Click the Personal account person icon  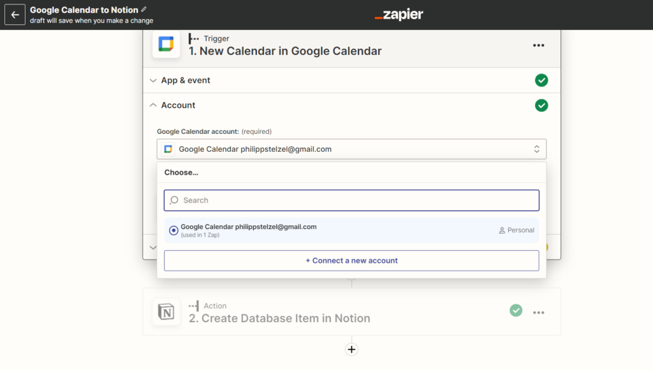coord(502,230)
